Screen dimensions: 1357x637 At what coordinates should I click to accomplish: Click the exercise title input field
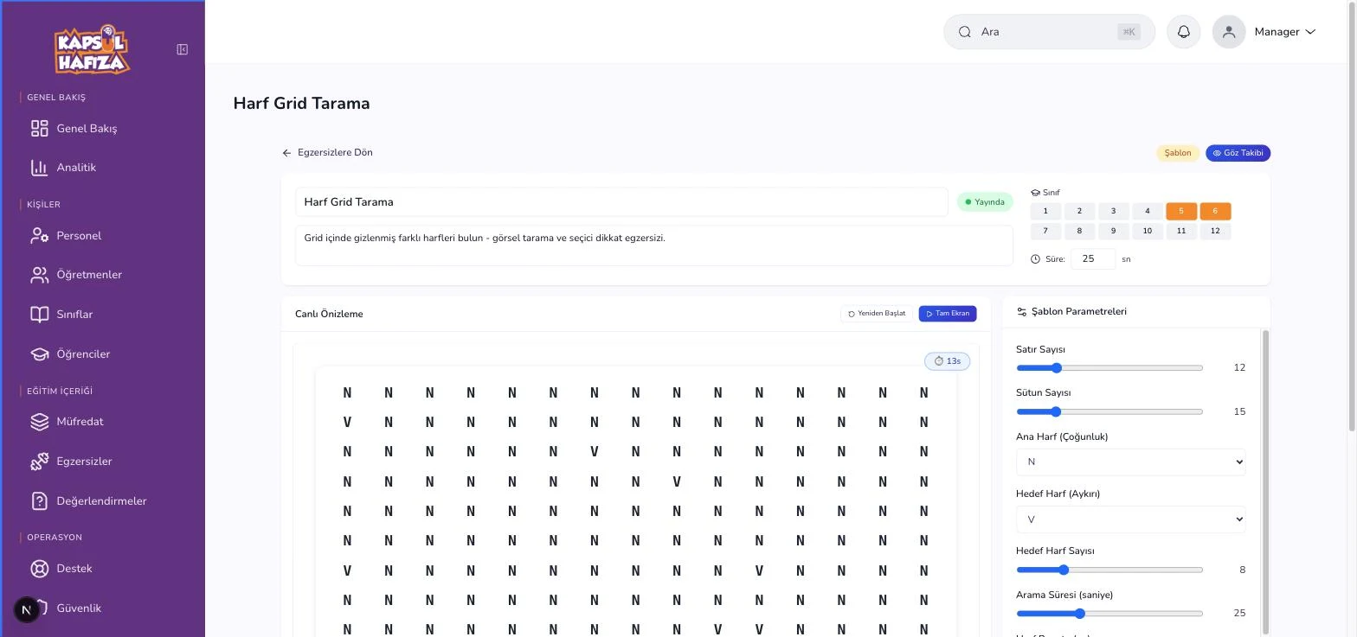621,201
